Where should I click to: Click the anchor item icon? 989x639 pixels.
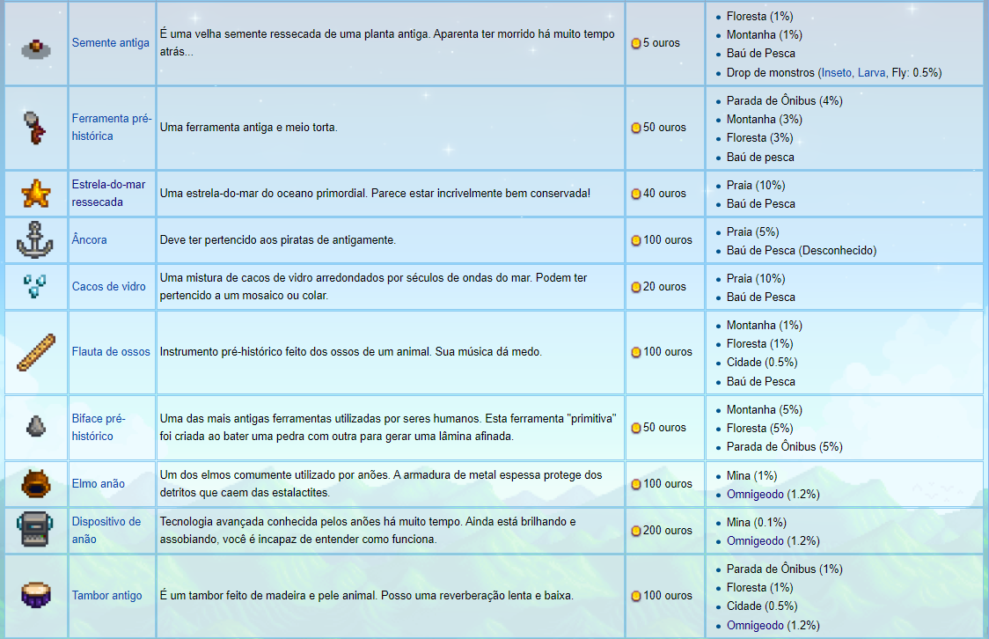(34, 239)
